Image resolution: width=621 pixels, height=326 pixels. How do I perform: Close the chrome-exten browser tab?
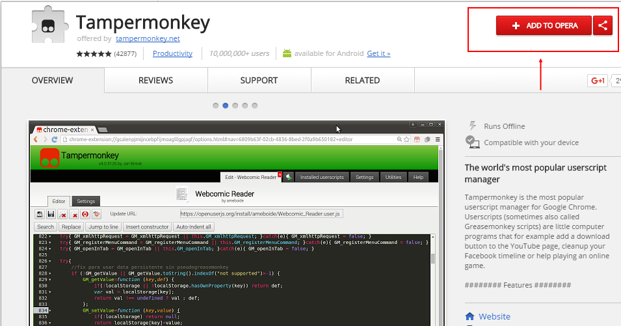coord(92,129)
